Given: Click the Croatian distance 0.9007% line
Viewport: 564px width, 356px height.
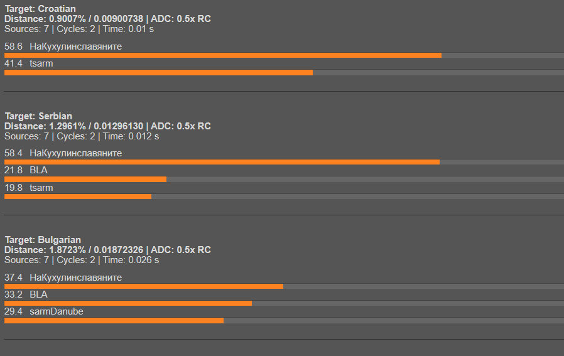Looking at the screenshot, I should [107, 19].
